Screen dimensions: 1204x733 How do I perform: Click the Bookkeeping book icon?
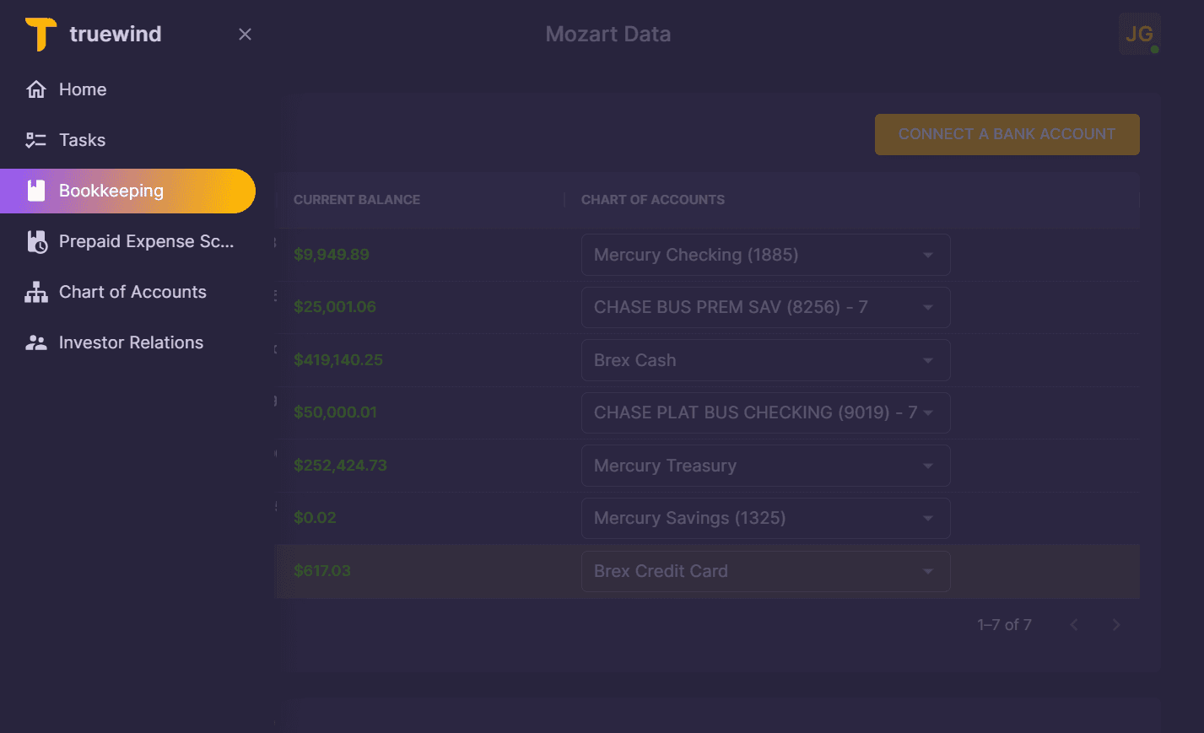click(35, 191)
